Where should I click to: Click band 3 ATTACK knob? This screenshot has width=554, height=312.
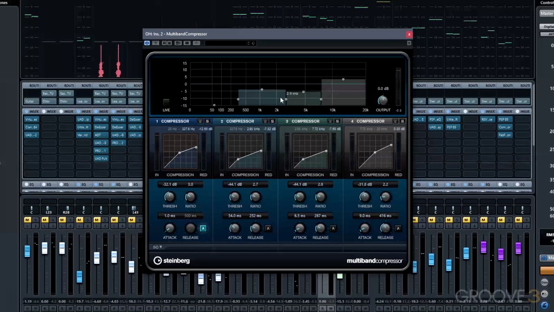[300, 228]
